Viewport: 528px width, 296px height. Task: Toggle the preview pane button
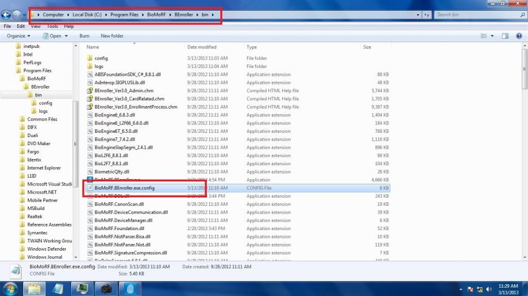pyautogui.click(x=505, y=36)
